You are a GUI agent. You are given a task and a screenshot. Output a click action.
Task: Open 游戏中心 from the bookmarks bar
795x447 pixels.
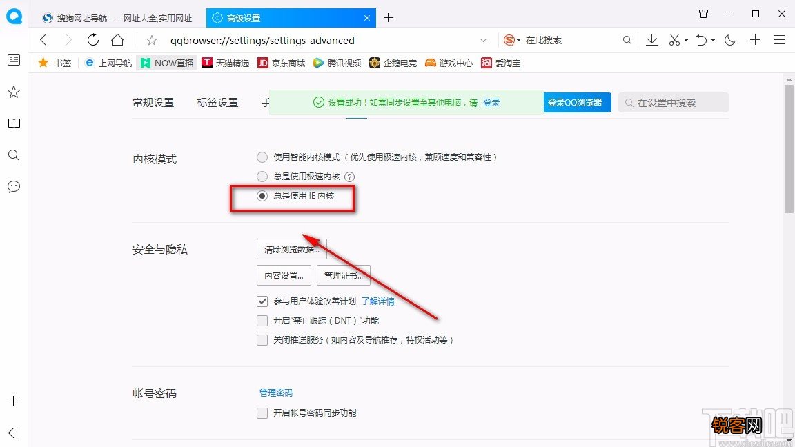449,63
